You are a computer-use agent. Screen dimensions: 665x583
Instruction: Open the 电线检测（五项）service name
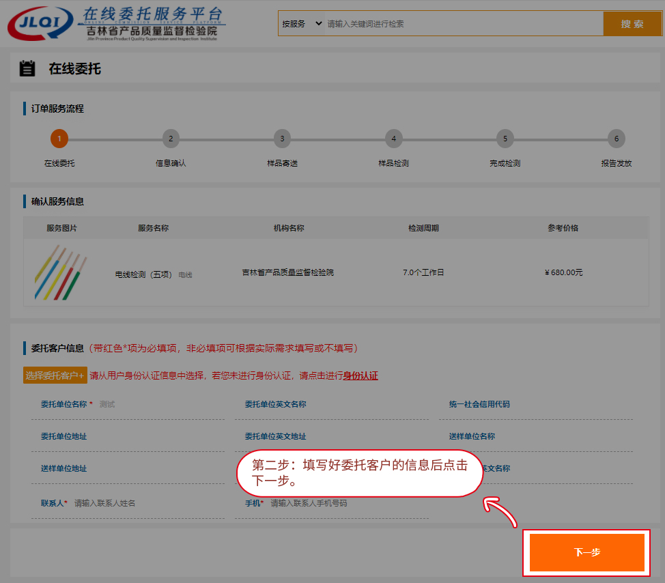click(143, 274)
